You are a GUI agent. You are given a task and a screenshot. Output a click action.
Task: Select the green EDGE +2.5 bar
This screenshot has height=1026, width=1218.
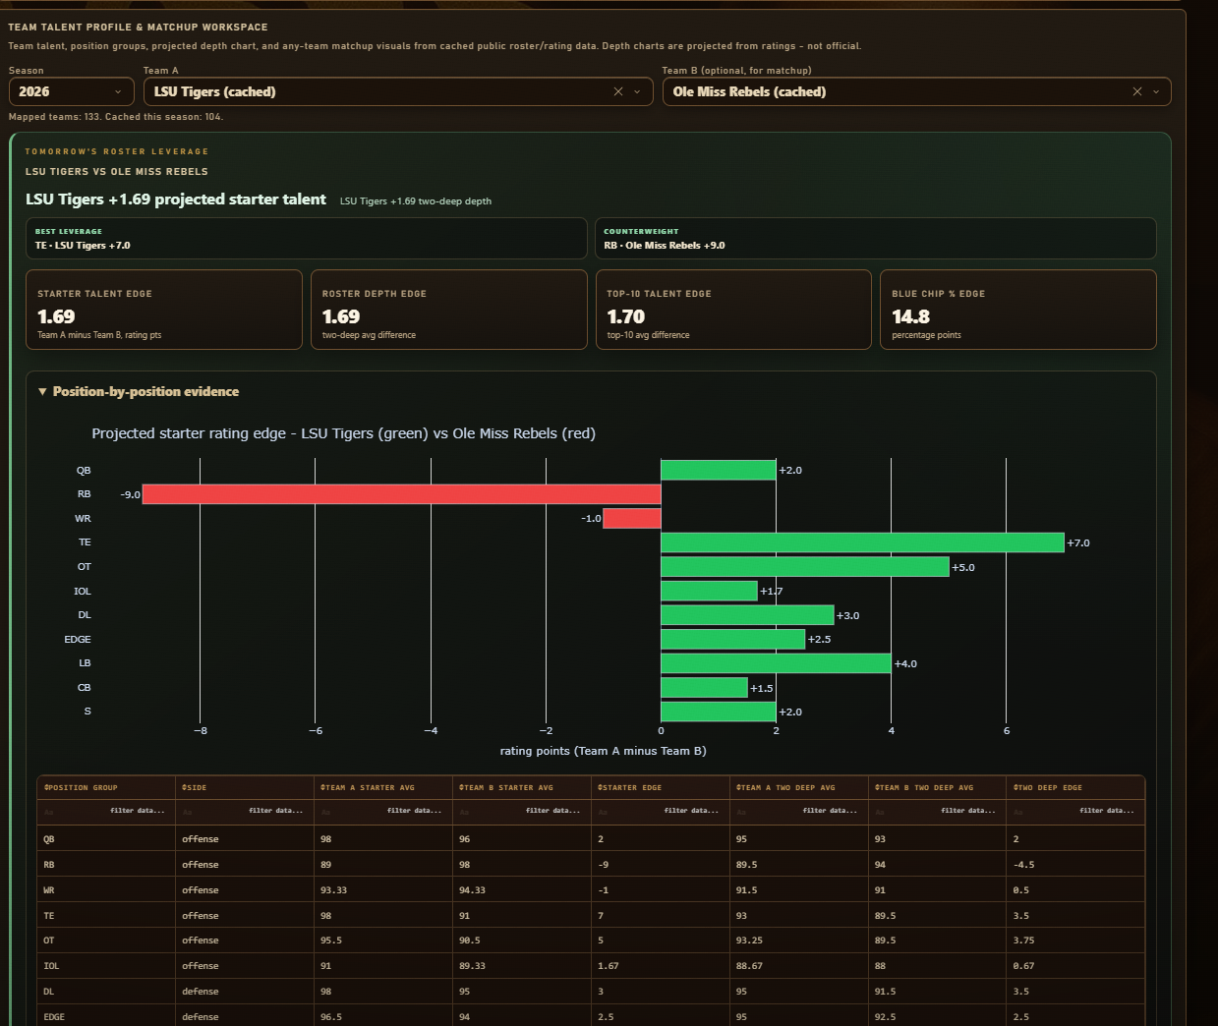click(x=732, y=639)
